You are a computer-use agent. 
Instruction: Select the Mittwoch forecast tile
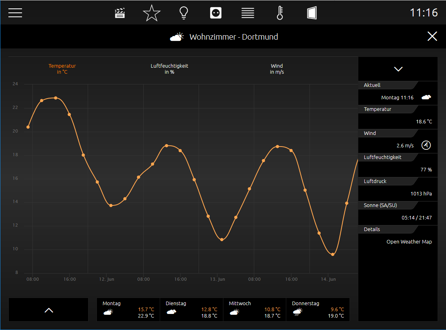pos(255,310)
